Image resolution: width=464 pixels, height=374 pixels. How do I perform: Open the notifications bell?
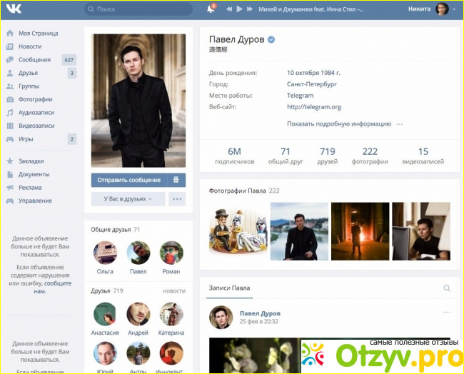(x=211, y=9)
